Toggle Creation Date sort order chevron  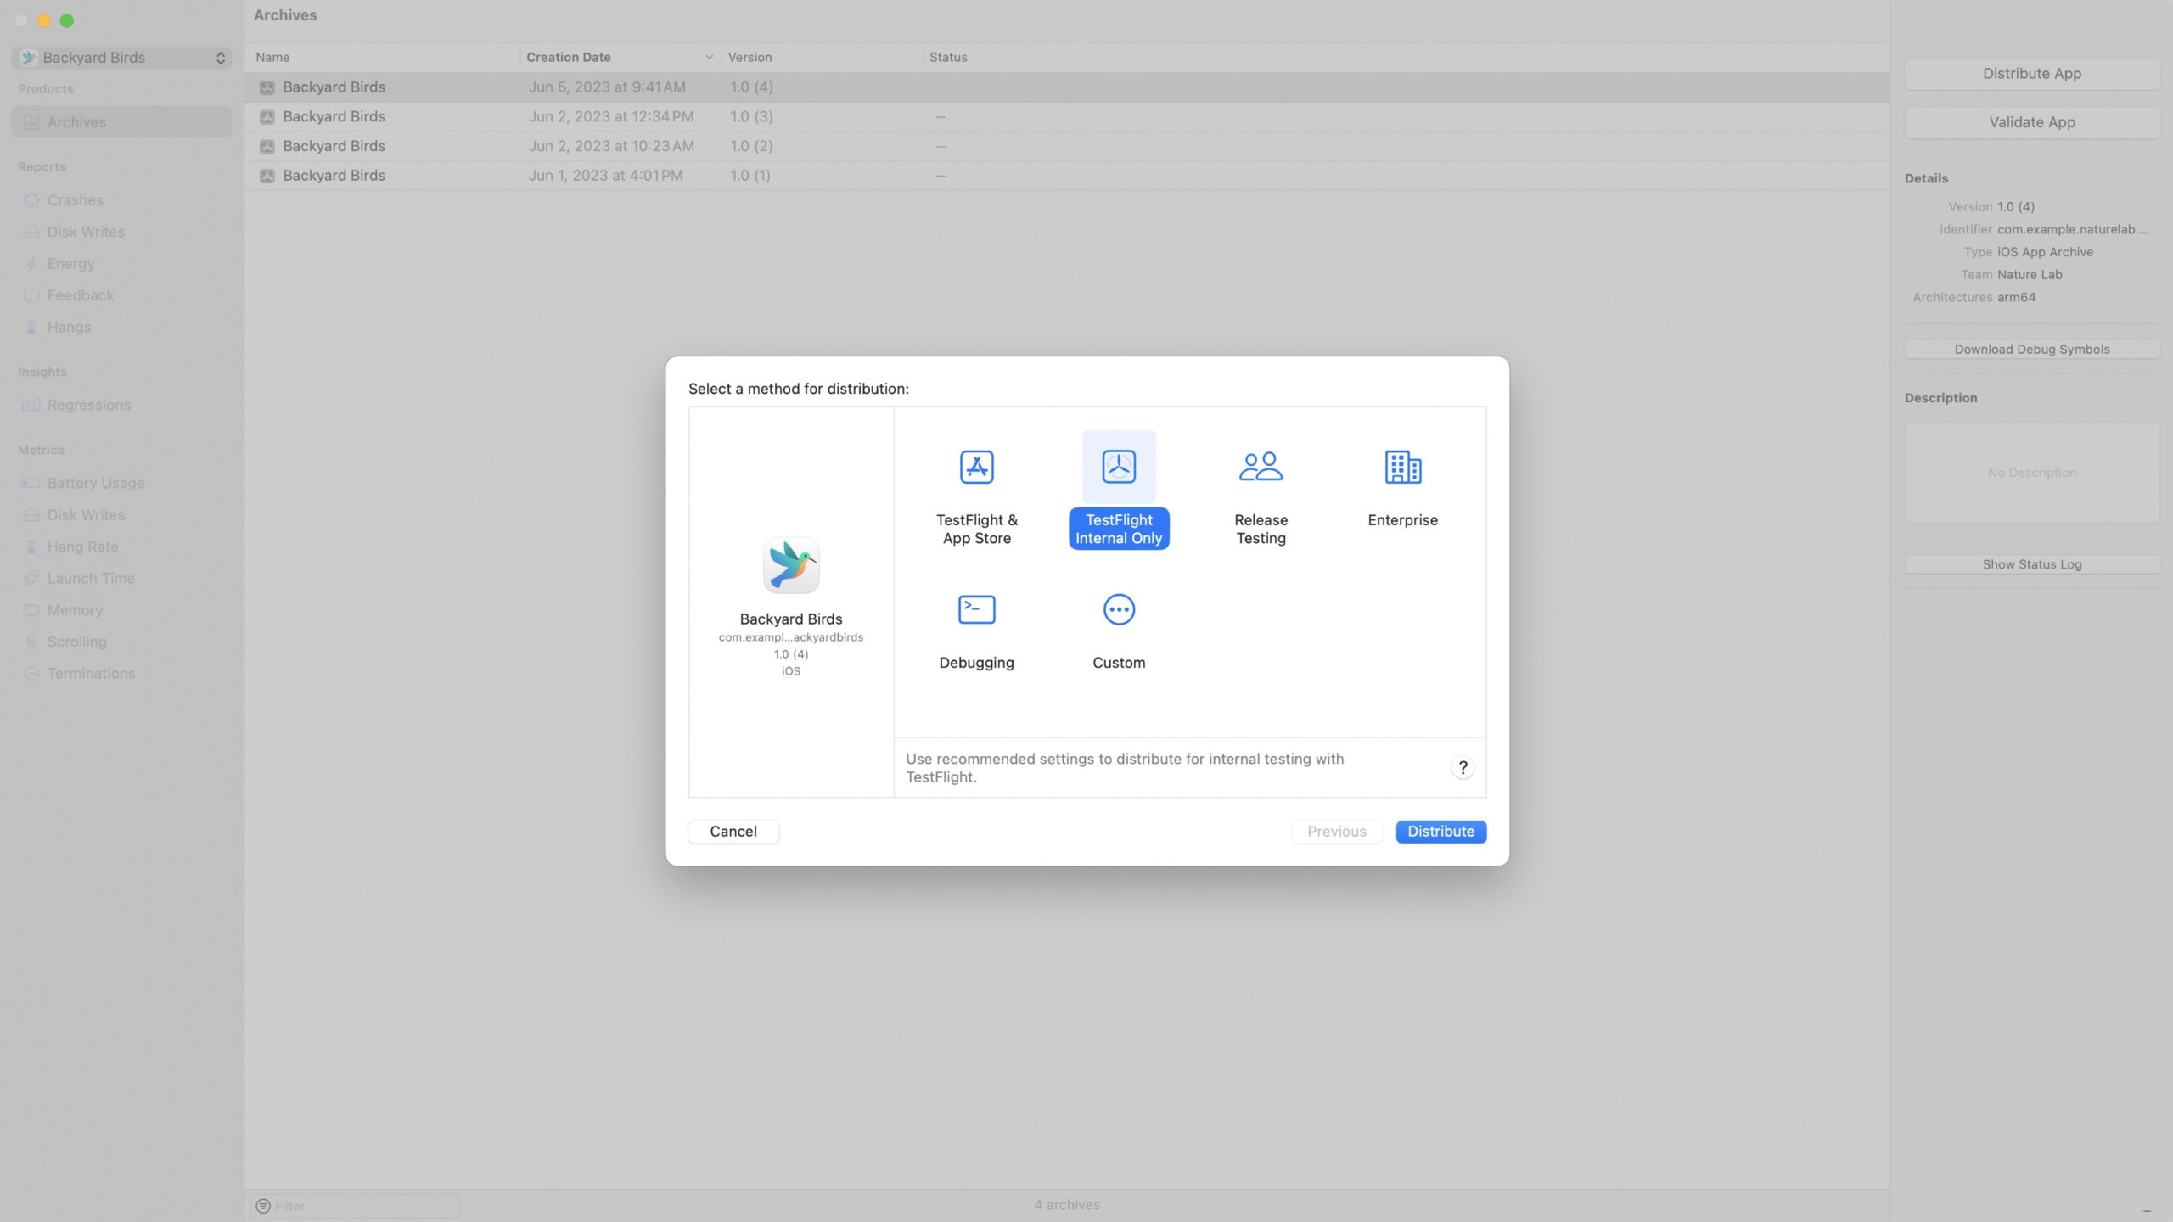pos(709,58)
